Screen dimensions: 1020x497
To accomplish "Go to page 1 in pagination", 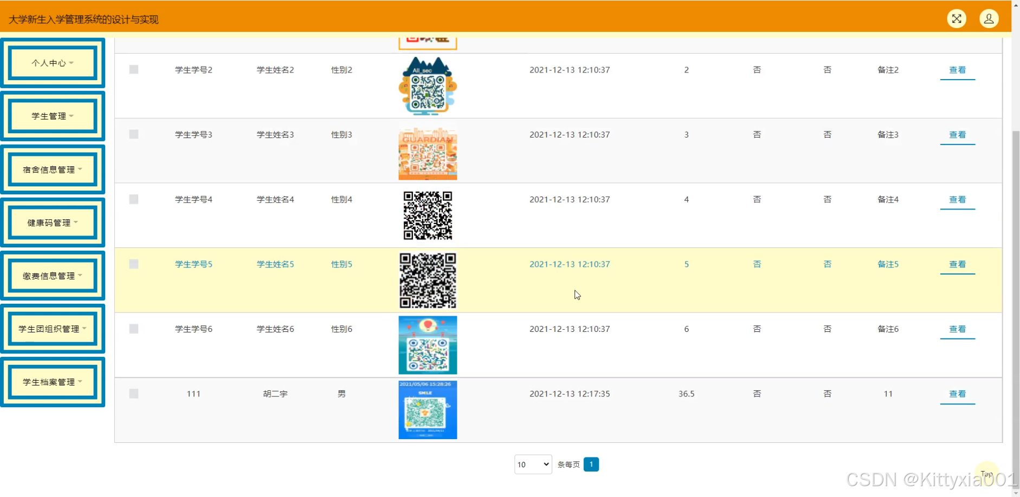I will pos(591,464).
